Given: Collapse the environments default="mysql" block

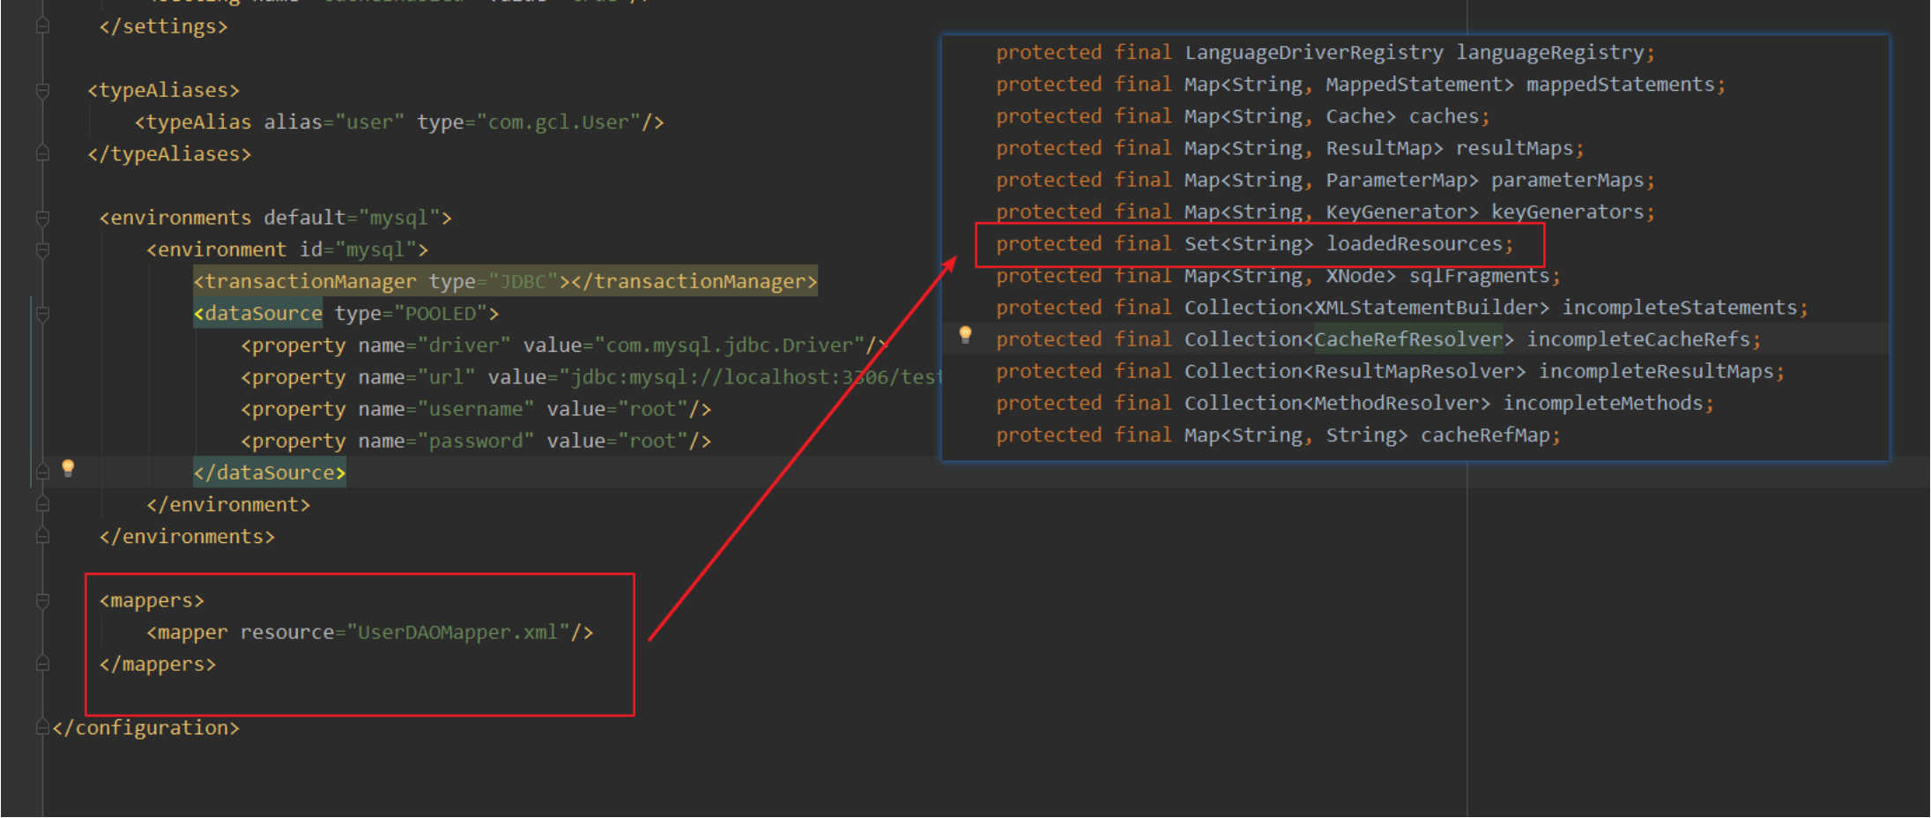Looking at the screenshot, I should (x=42, y=218).
